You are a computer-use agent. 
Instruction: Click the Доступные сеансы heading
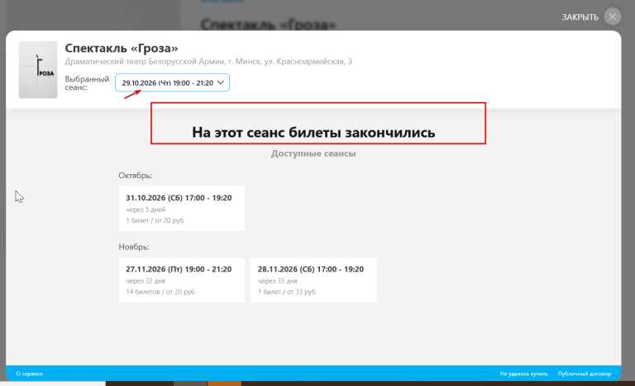[x=313, y=153]
